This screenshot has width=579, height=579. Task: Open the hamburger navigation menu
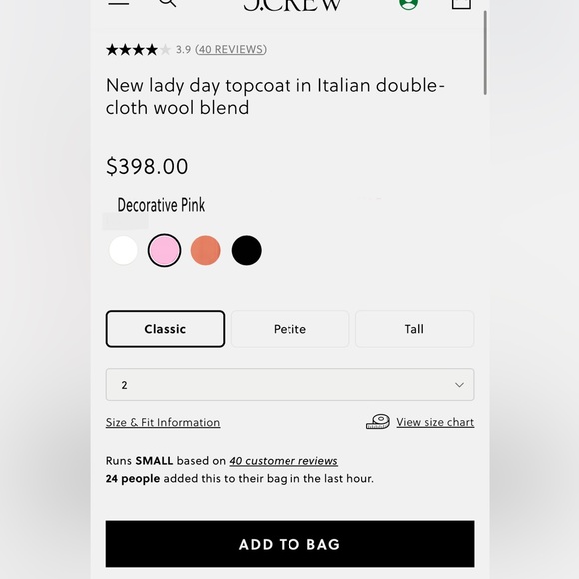118,2
